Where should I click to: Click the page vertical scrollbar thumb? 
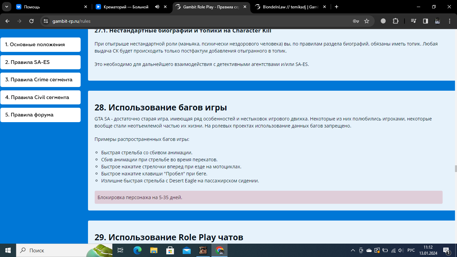[455, 168]
